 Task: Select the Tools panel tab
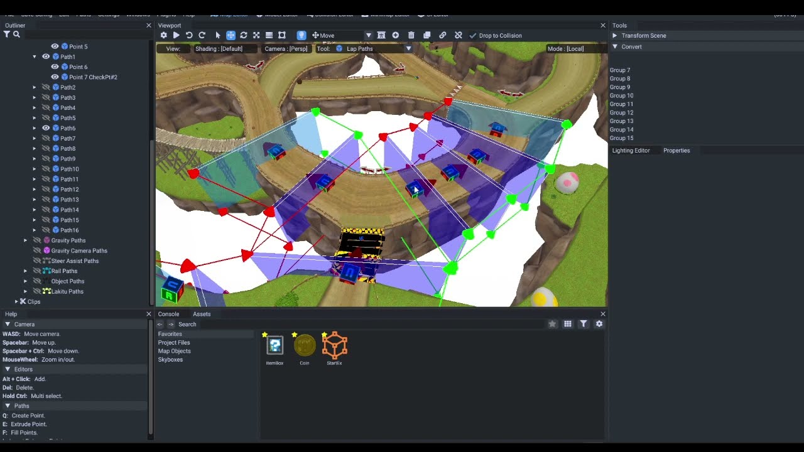coord(619,26)
